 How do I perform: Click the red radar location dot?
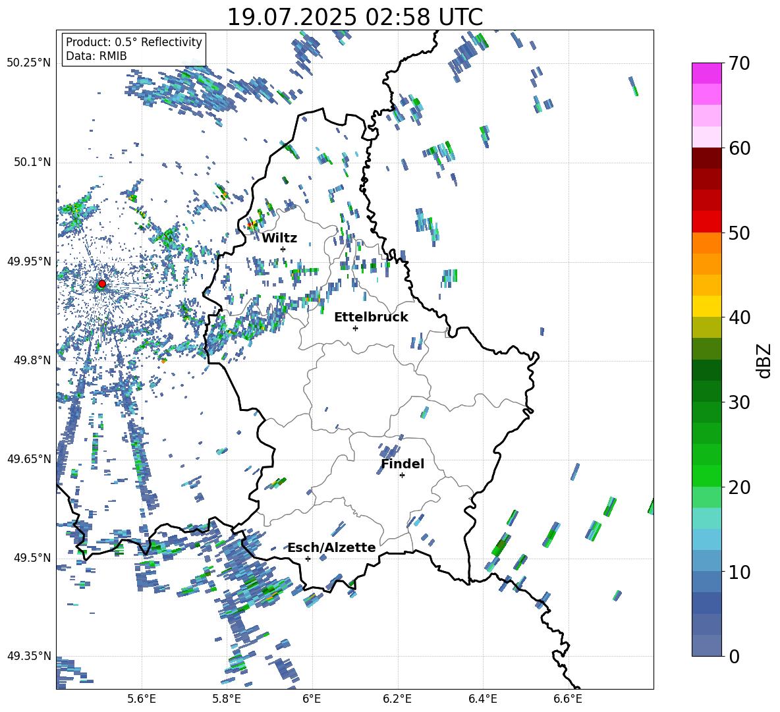point(102,283)
